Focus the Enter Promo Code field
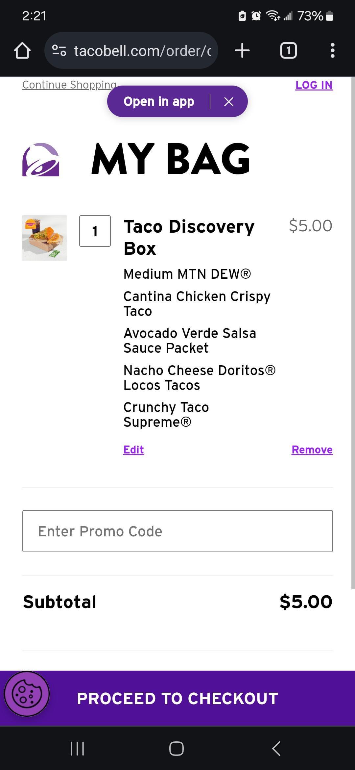The width and height of the screenshot is (355, 770). click(177, 531)
